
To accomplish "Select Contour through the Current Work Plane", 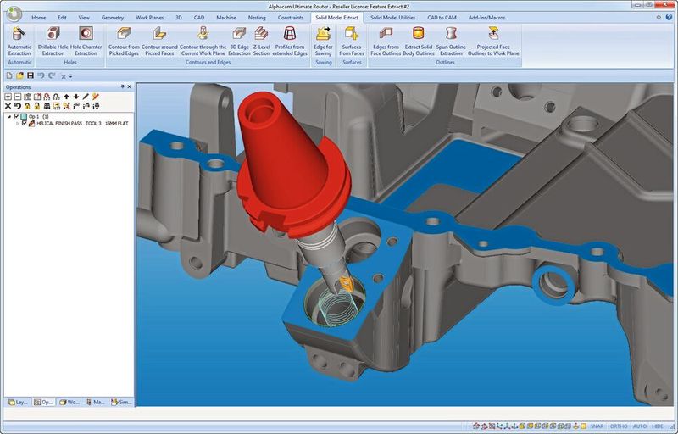I will click(203, 42).
